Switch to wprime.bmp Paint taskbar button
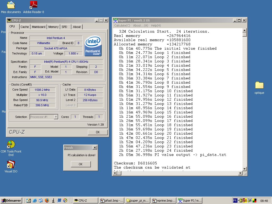This screenshot has width=272, height=204. (x=164, y=201)
